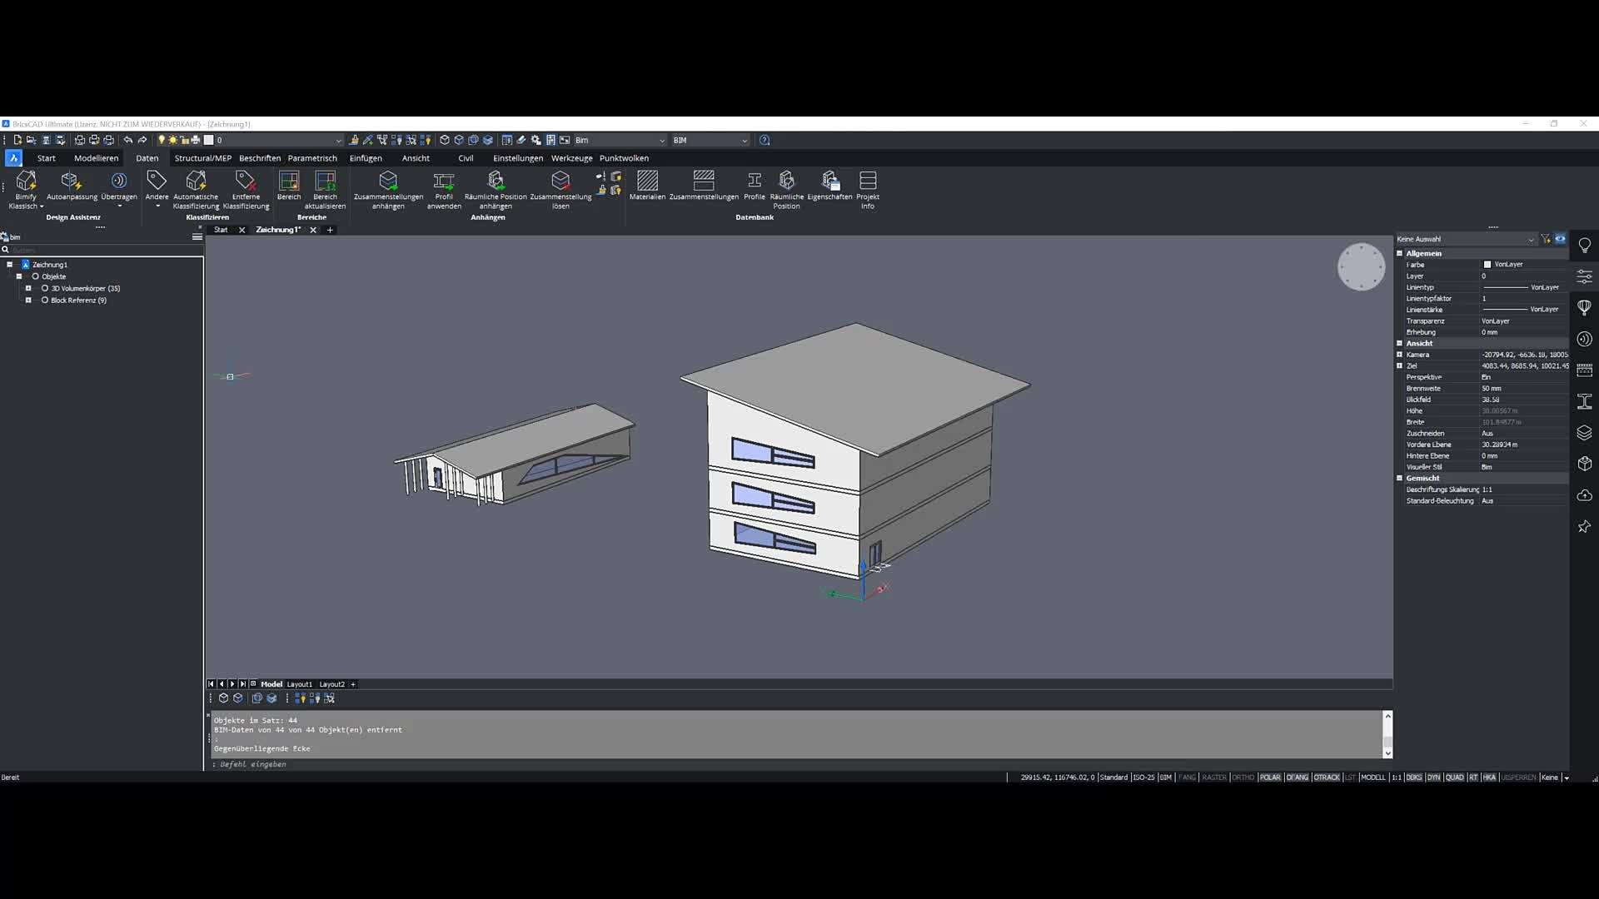1599x899 pixels.
Task: Collapse the Allgemein properties section
Action: point(1399,253)
